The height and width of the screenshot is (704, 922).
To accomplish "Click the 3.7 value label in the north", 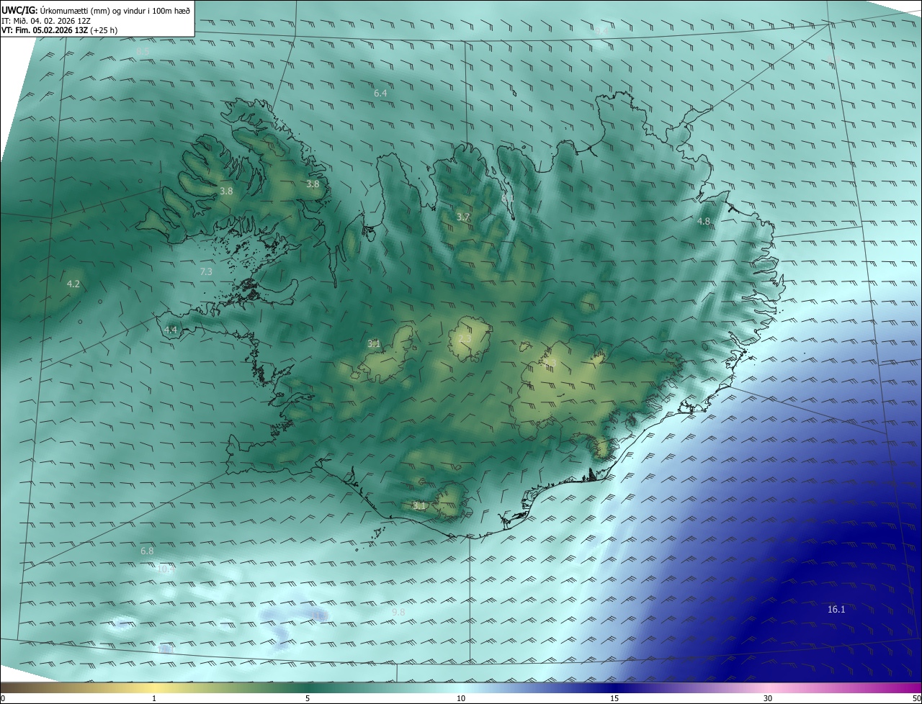I will tap(463, 217).
